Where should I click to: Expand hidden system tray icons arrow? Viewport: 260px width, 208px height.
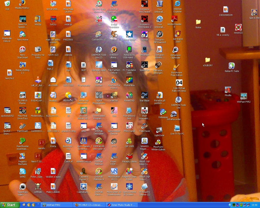pyautogui.click(x=230, y=205)
